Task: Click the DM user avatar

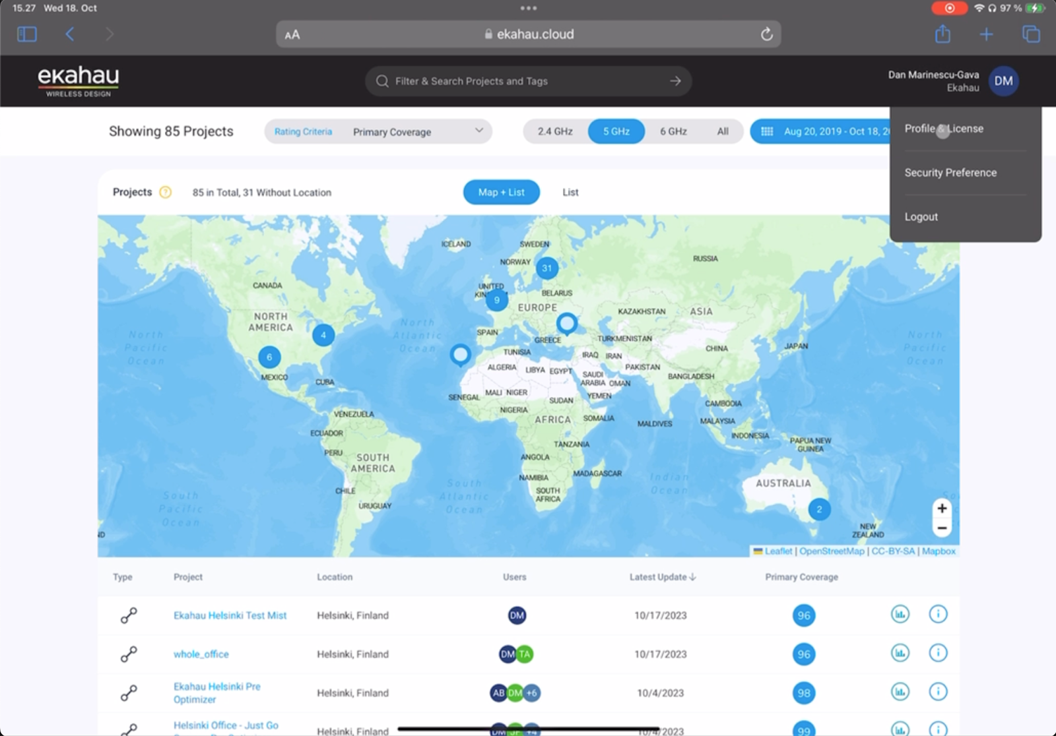Action: [x=1003, y=81]
